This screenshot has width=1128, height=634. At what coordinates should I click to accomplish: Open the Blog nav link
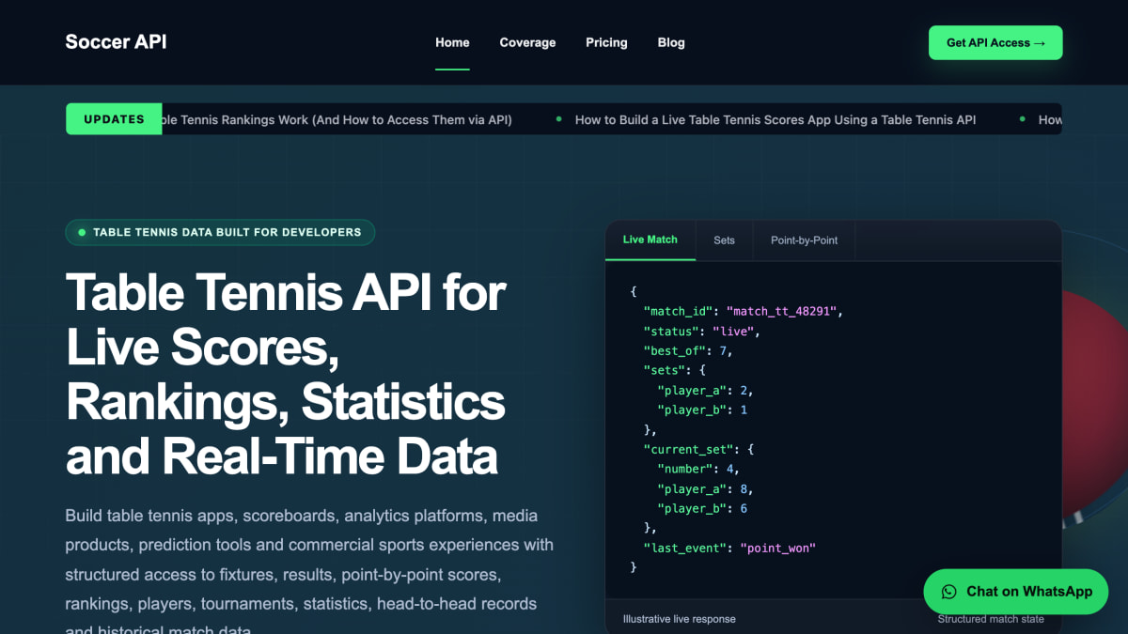[671, 42]
